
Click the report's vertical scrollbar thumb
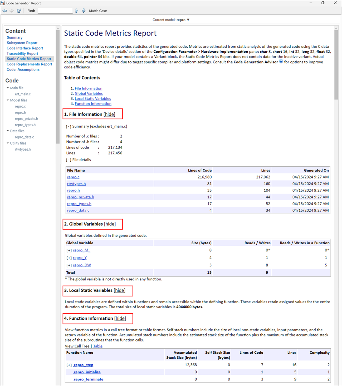[336, 65]
